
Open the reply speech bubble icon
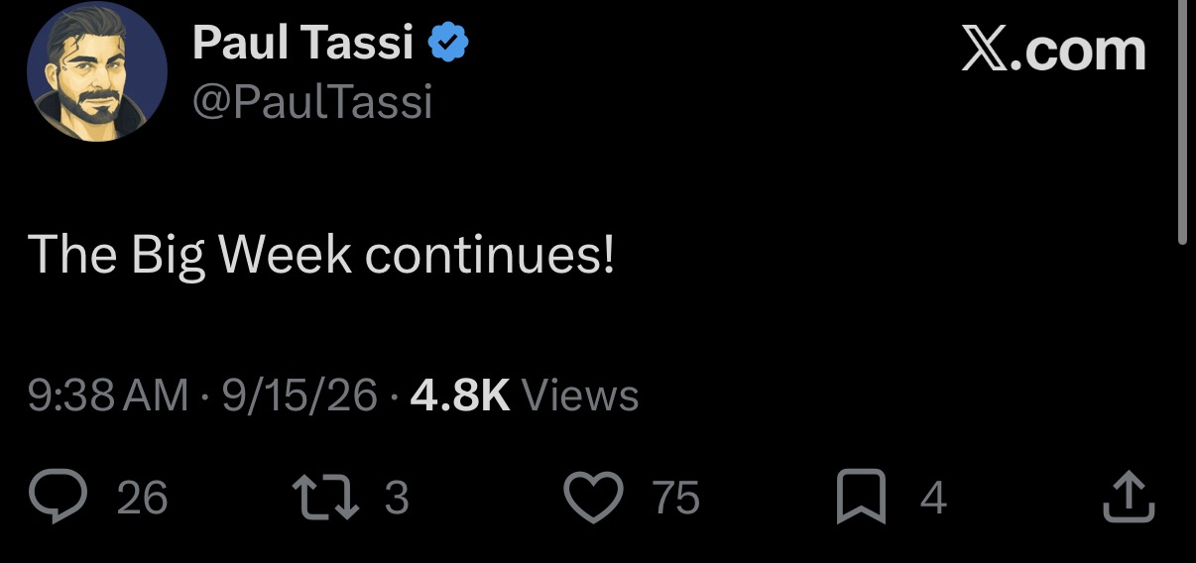pos(59,497)
